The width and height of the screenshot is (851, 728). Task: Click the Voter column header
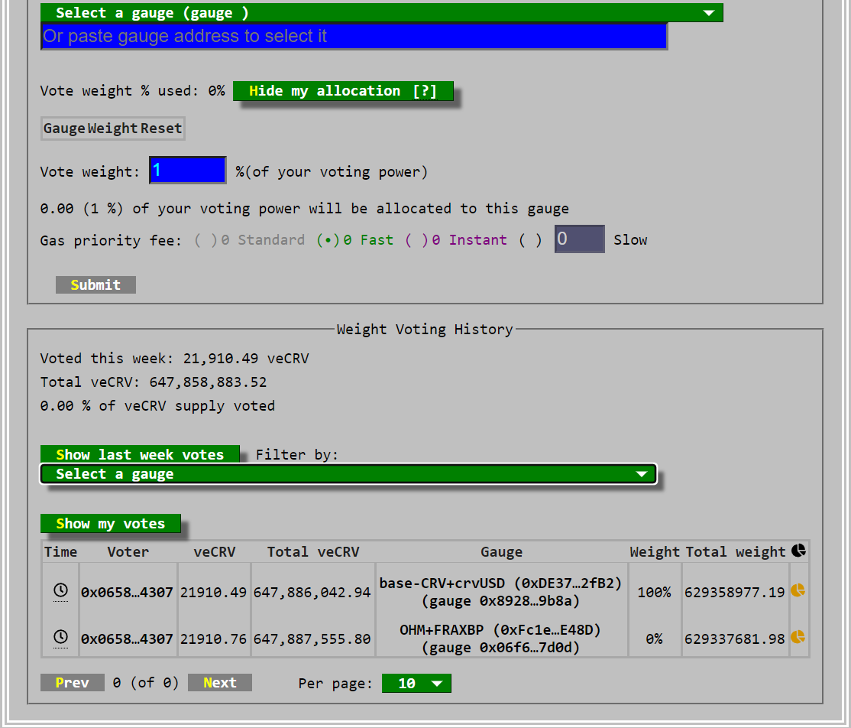pyautogui.click(x=128, y=552)
